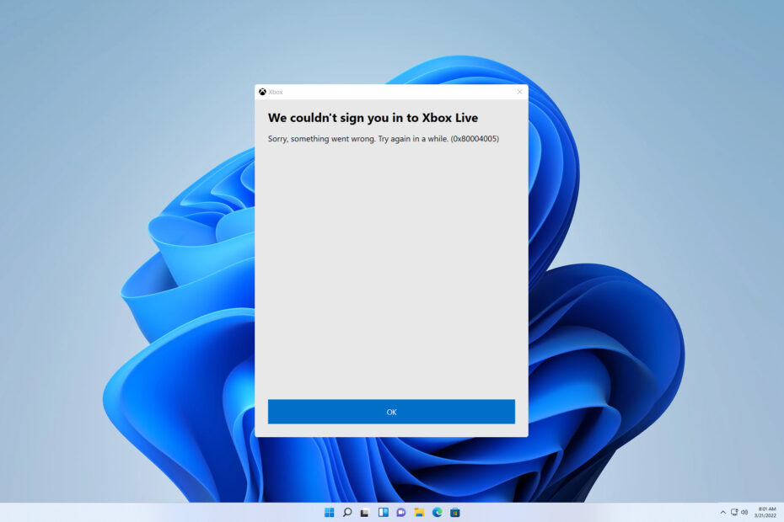784x522 pixels.
Task: Click the 'We couldn't sign you in' heading
Action: (x=373, y=118)
